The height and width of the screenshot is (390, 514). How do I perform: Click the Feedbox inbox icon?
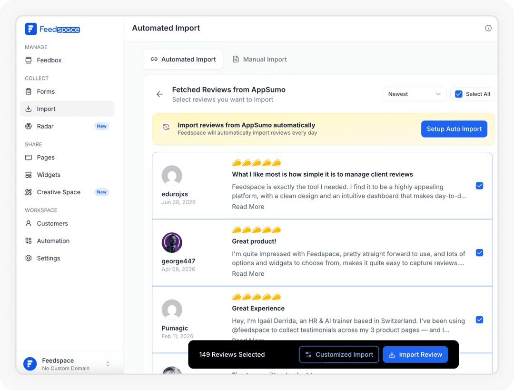click(29, 60)
